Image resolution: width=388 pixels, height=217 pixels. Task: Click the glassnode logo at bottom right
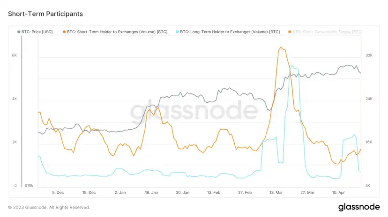point(359,207)
